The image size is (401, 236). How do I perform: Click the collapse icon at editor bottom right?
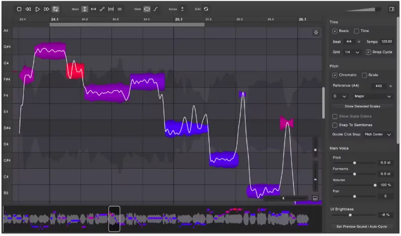(x=315, y=198)
